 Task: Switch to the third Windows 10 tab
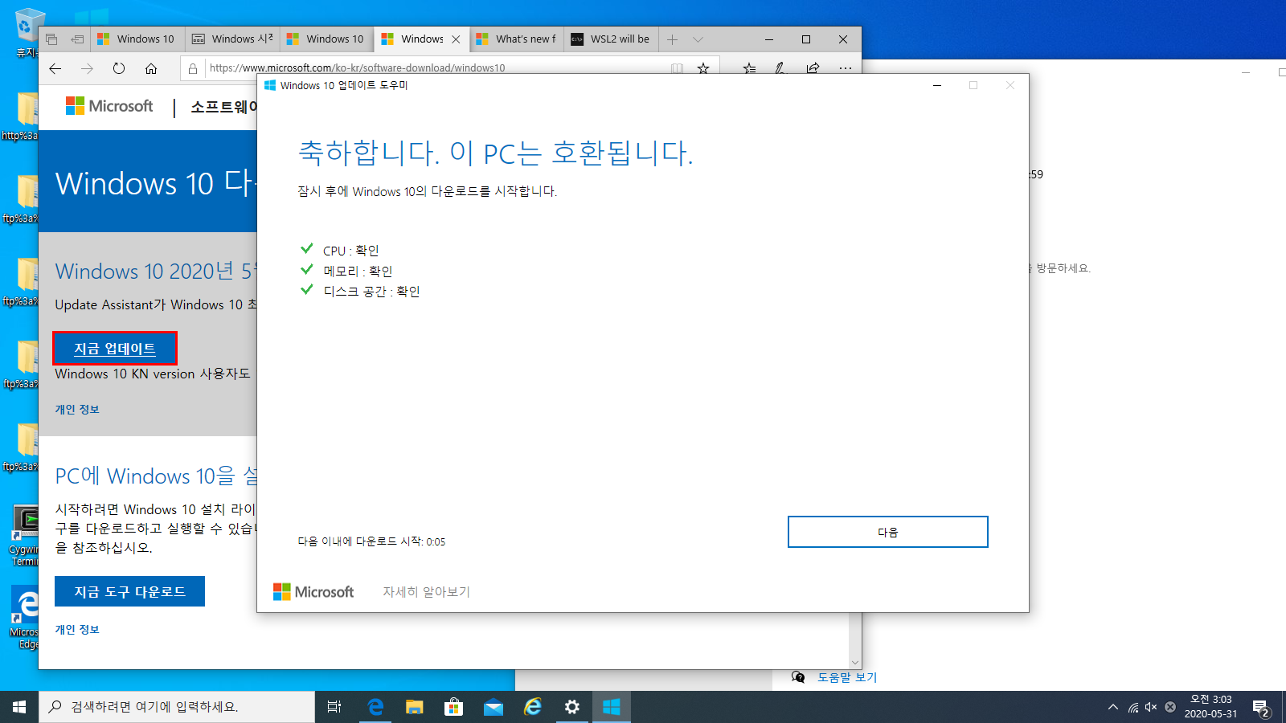[327, 39]
